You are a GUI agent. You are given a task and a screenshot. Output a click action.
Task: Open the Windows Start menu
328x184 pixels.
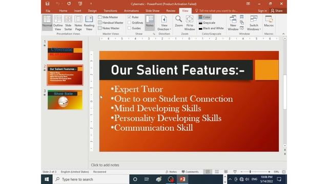click(x=47, y=179)
